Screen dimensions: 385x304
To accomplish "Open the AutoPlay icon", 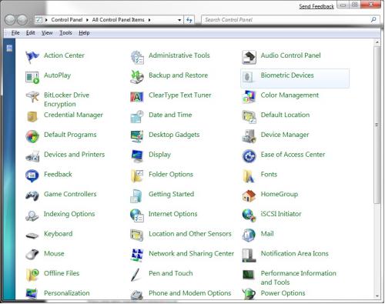I will point(32,77).
